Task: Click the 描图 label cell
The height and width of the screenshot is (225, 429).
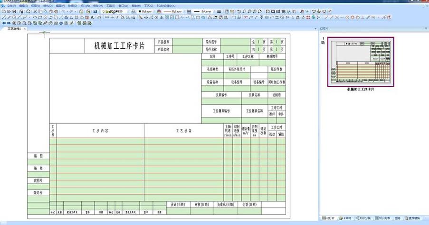Action: 38,156
